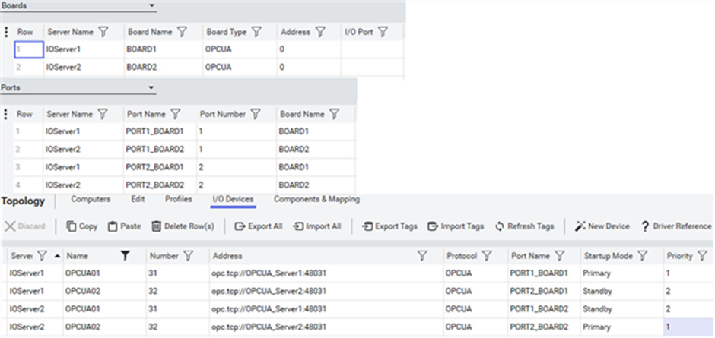Click the New Device wand icon
The width and height of the screenshot is (715, 338).
tap(580, 226)
